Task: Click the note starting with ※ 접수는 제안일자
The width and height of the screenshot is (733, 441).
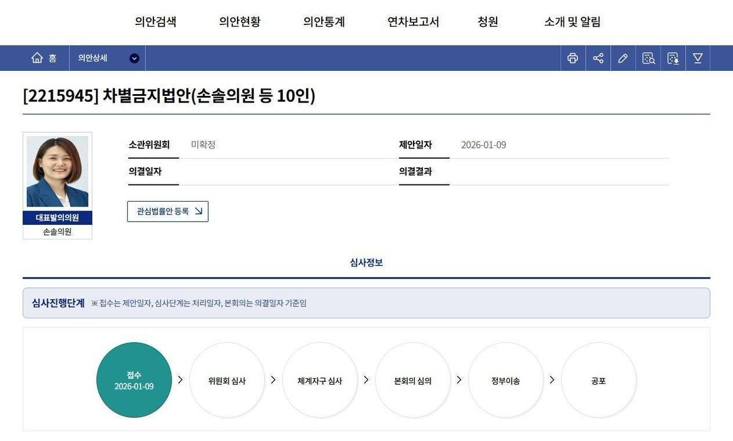Action: pos(199,303)
